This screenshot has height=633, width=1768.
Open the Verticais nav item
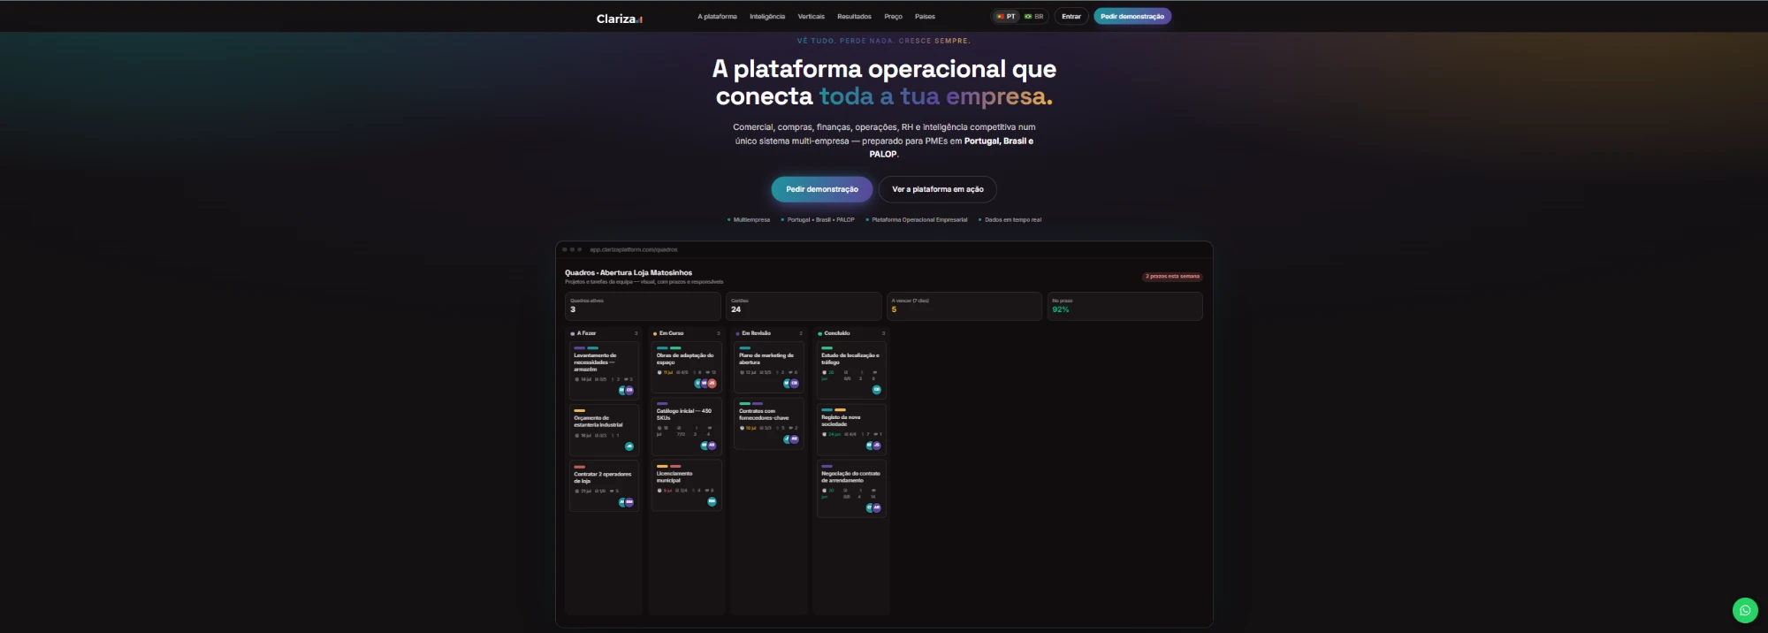pos(811,17)
